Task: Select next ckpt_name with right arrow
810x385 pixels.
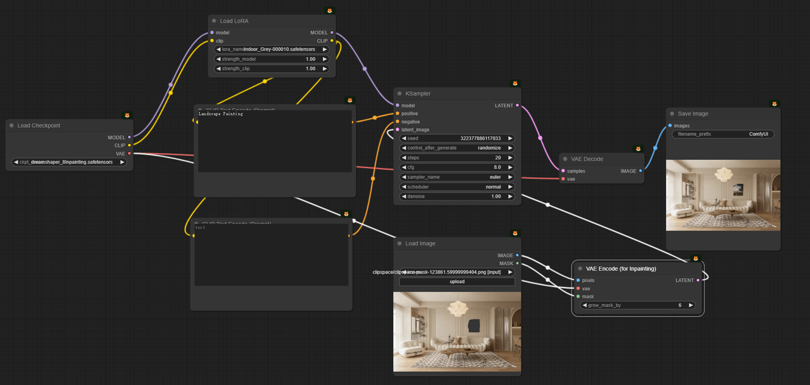Action: [x=122, y=162]
